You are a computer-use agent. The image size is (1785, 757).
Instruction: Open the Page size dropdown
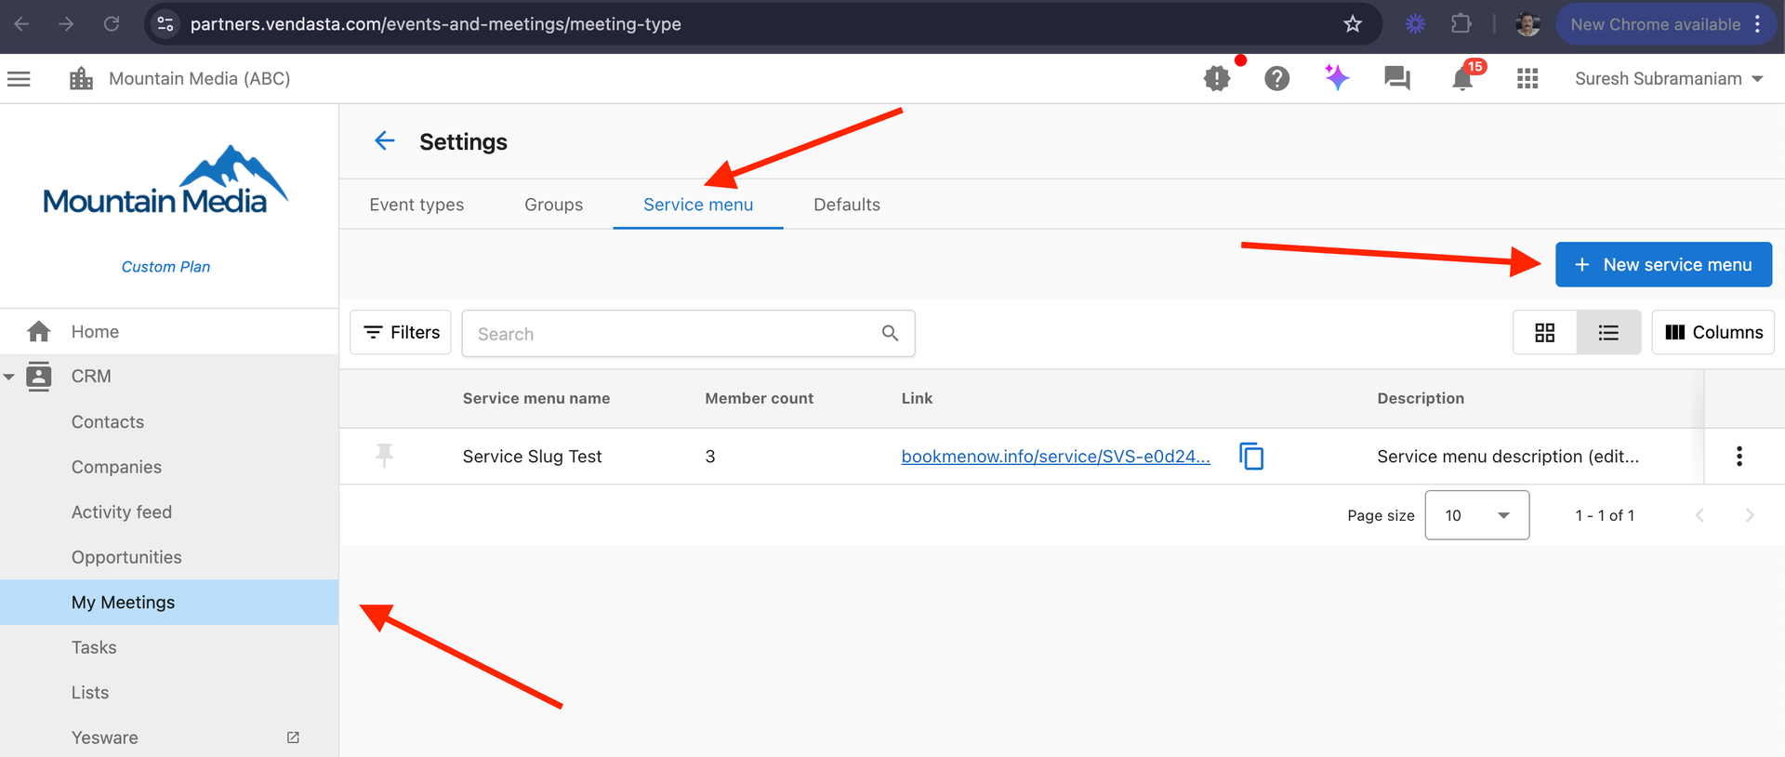coord(1476,515)
